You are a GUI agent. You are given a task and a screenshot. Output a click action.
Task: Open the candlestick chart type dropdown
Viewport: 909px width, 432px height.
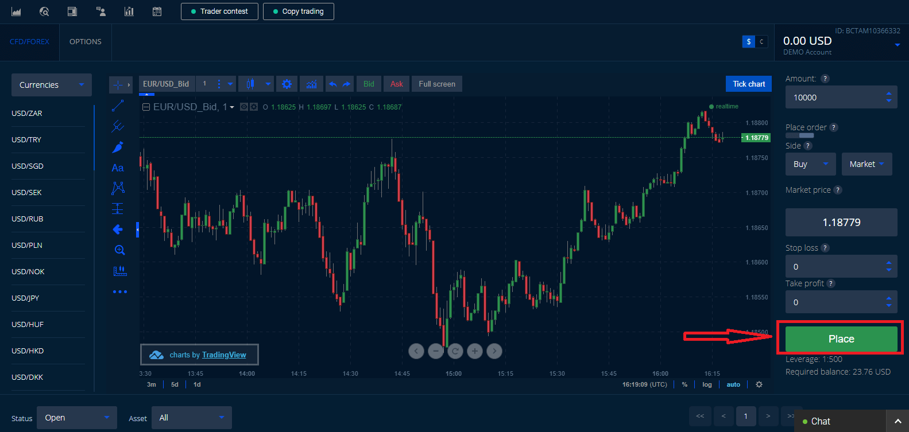coord(256,84)
